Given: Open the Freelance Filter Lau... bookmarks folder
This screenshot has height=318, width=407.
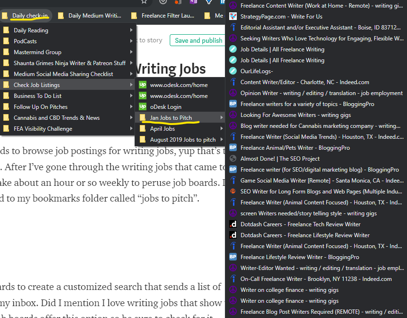Looking at the screenshot, I should click(x=164, y=16).
